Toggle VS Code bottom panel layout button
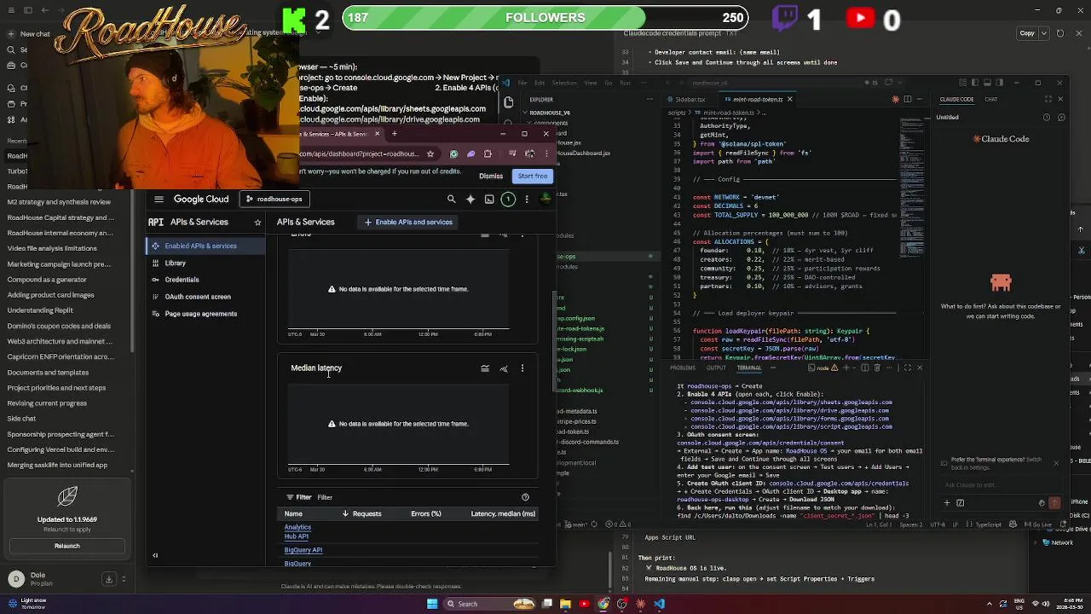The image size is (1091, 614). pyautogui.click(x=989, y=83)
